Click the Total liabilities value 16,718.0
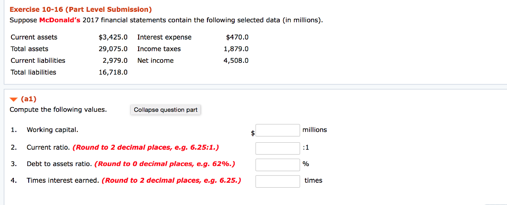This screenshot has width=507, height=205. click(113, 72)
